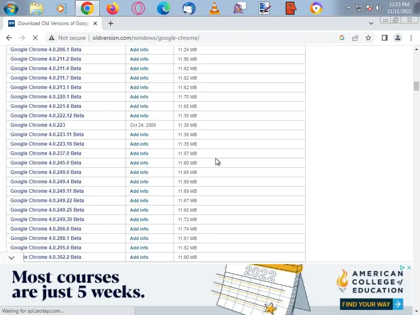Viewport: 420px width, 315px height.
Task: Switch to Google Chrome taskbar icon
Action: pyautogui.click(x=87, y=8)
